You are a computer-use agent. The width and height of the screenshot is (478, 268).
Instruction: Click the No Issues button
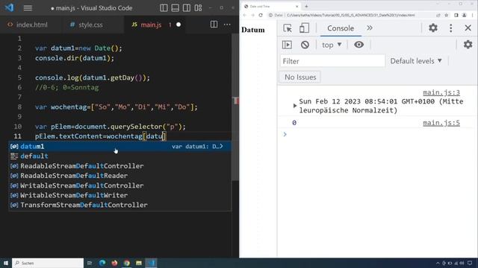point(300,77)
